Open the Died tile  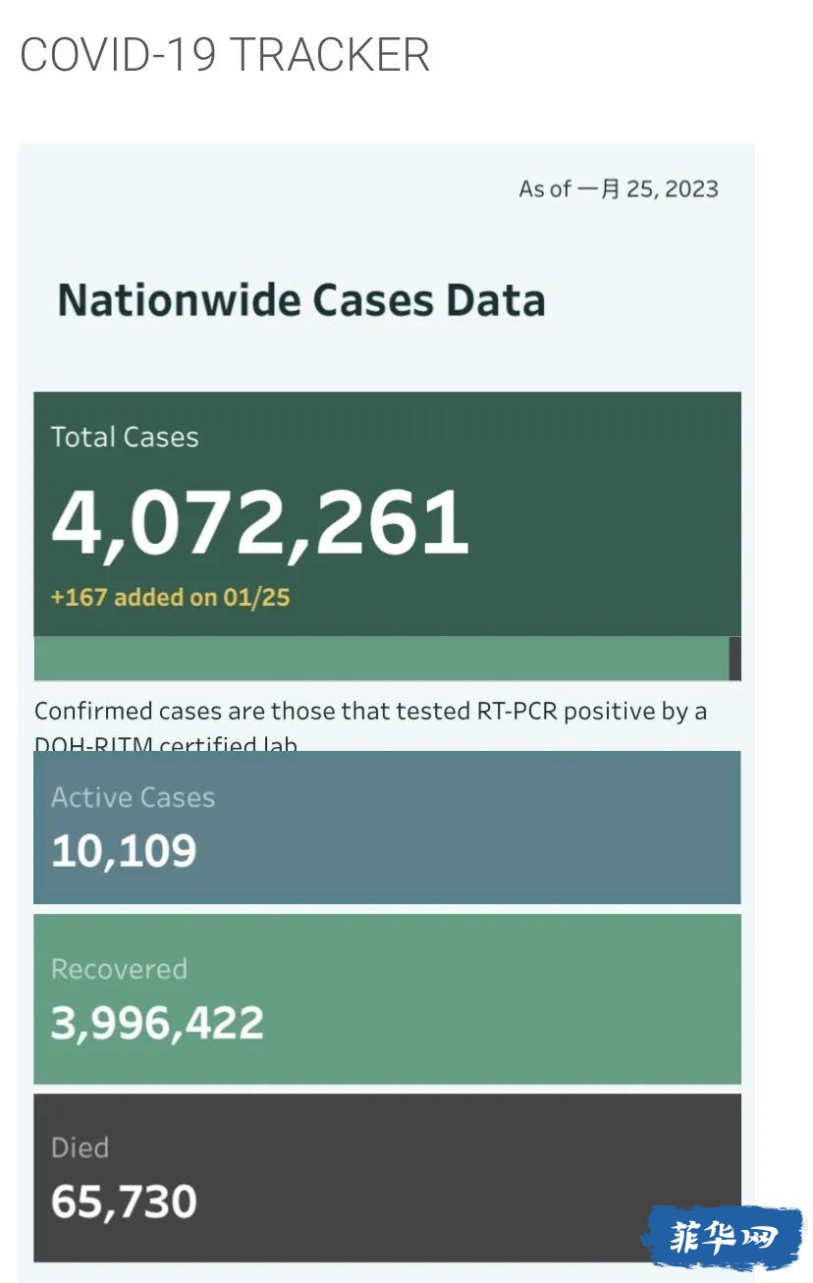pyautogui.click(x=387, y=1178)
